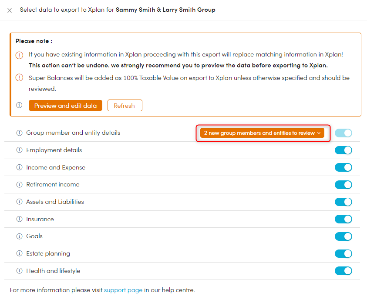
Task: Click info icon next to Retirement income
Action: 19,184
